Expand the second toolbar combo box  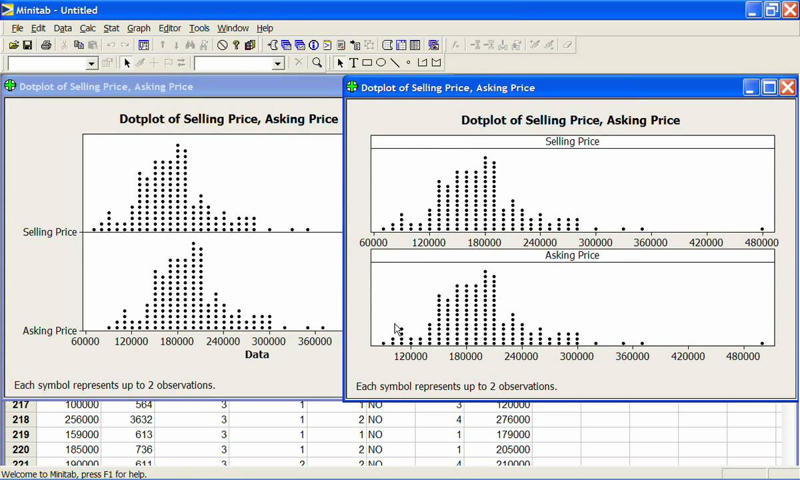coord(278,63)
